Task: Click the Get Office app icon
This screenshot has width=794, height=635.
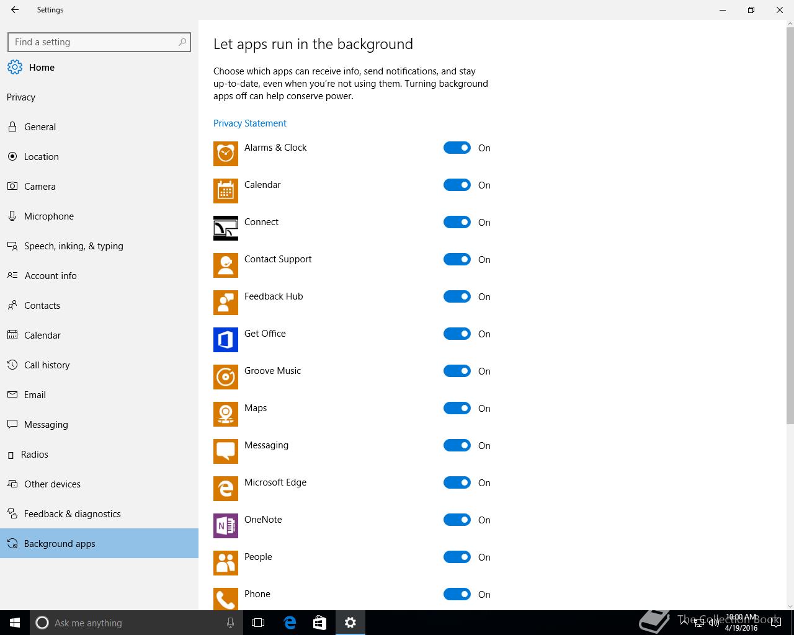Action: tap(226, 340)
